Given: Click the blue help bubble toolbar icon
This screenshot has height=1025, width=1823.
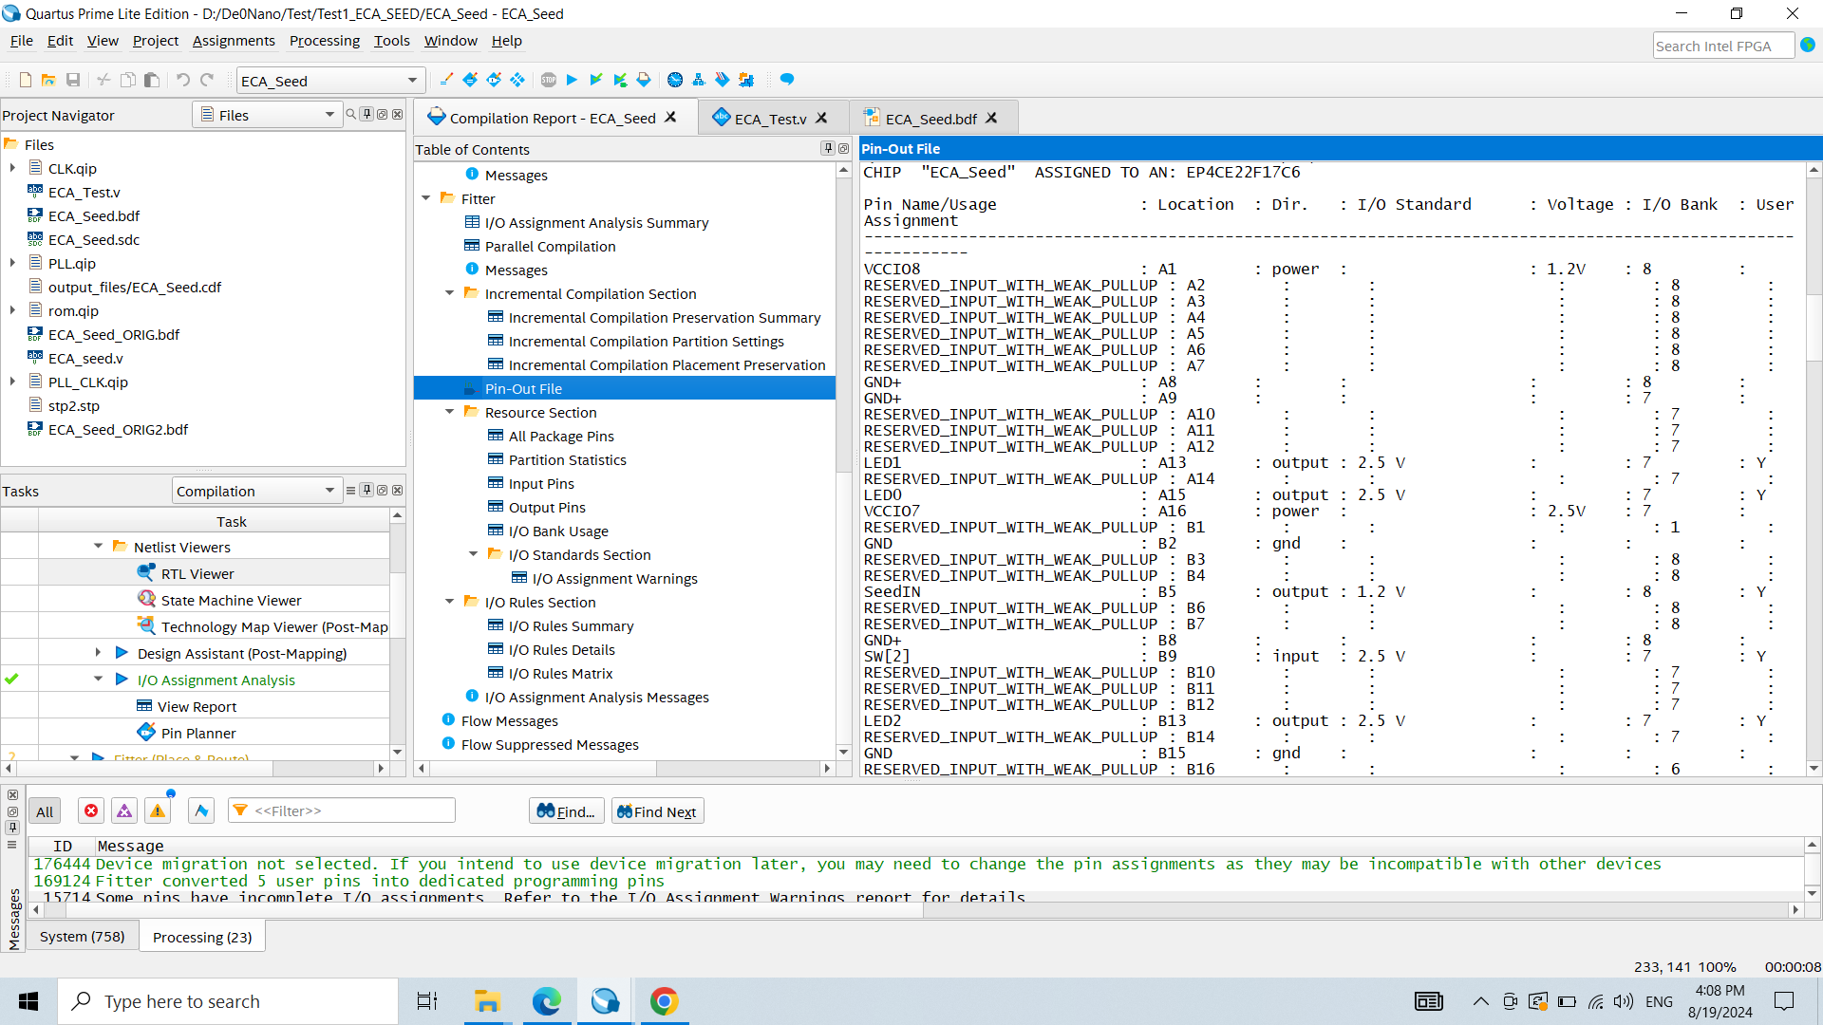Looking at the screenshot, I should [x=787, y=80].
